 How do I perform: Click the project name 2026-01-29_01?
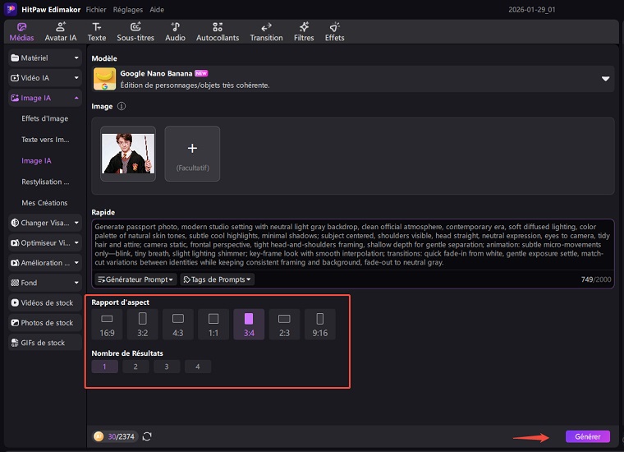click(x=532, y=10)
